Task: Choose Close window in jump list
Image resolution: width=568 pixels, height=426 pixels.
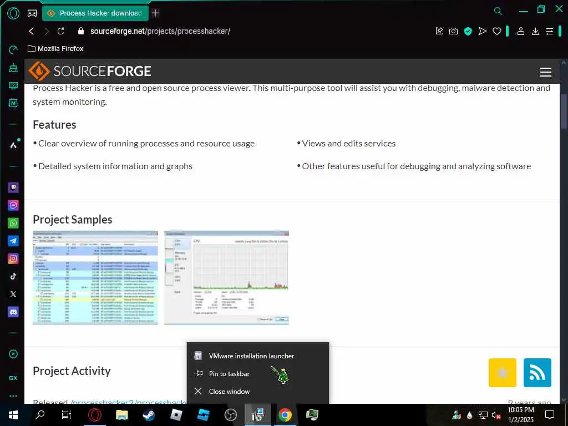Action: pyautogui.click(x=258, y=391)
